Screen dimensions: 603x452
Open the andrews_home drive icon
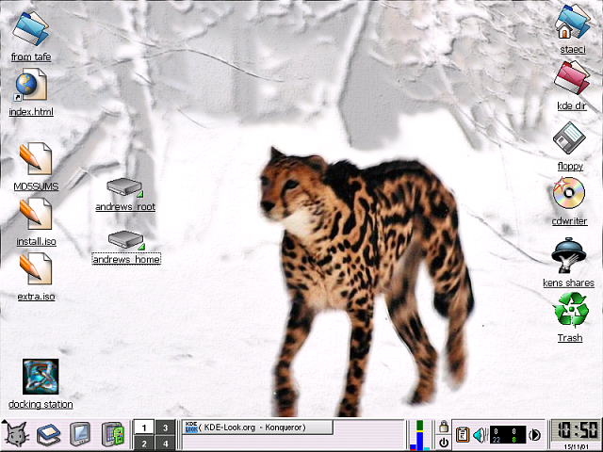[x=126, y=241]
